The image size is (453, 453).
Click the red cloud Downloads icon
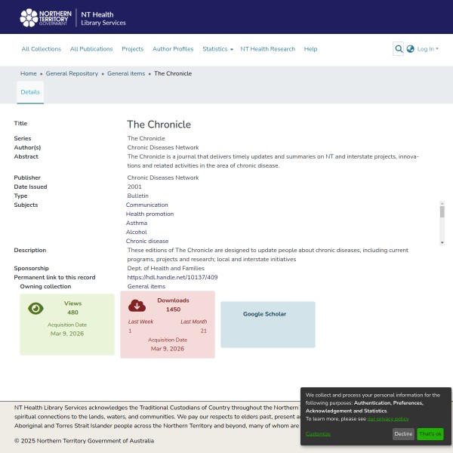137,305
